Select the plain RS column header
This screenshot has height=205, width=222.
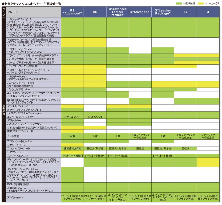point(95,12)
